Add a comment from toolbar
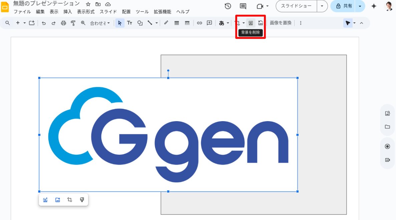Screen dimensions: 396x220 210,23
